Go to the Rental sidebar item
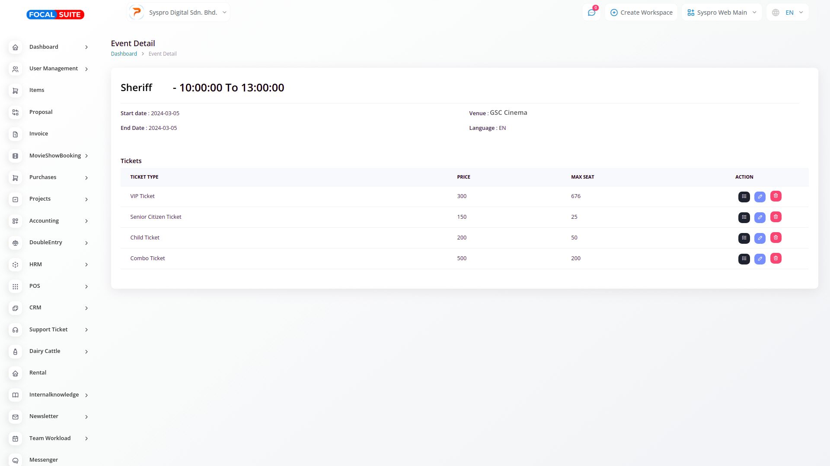The image size is (830, 466). pyautogui.click(x=38, y=373)
